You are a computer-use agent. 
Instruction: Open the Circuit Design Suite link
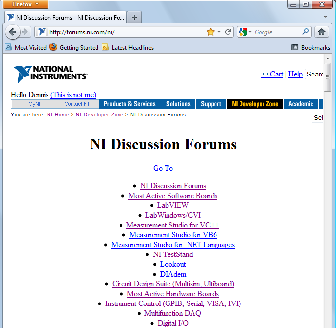click(x=173, y=284)
